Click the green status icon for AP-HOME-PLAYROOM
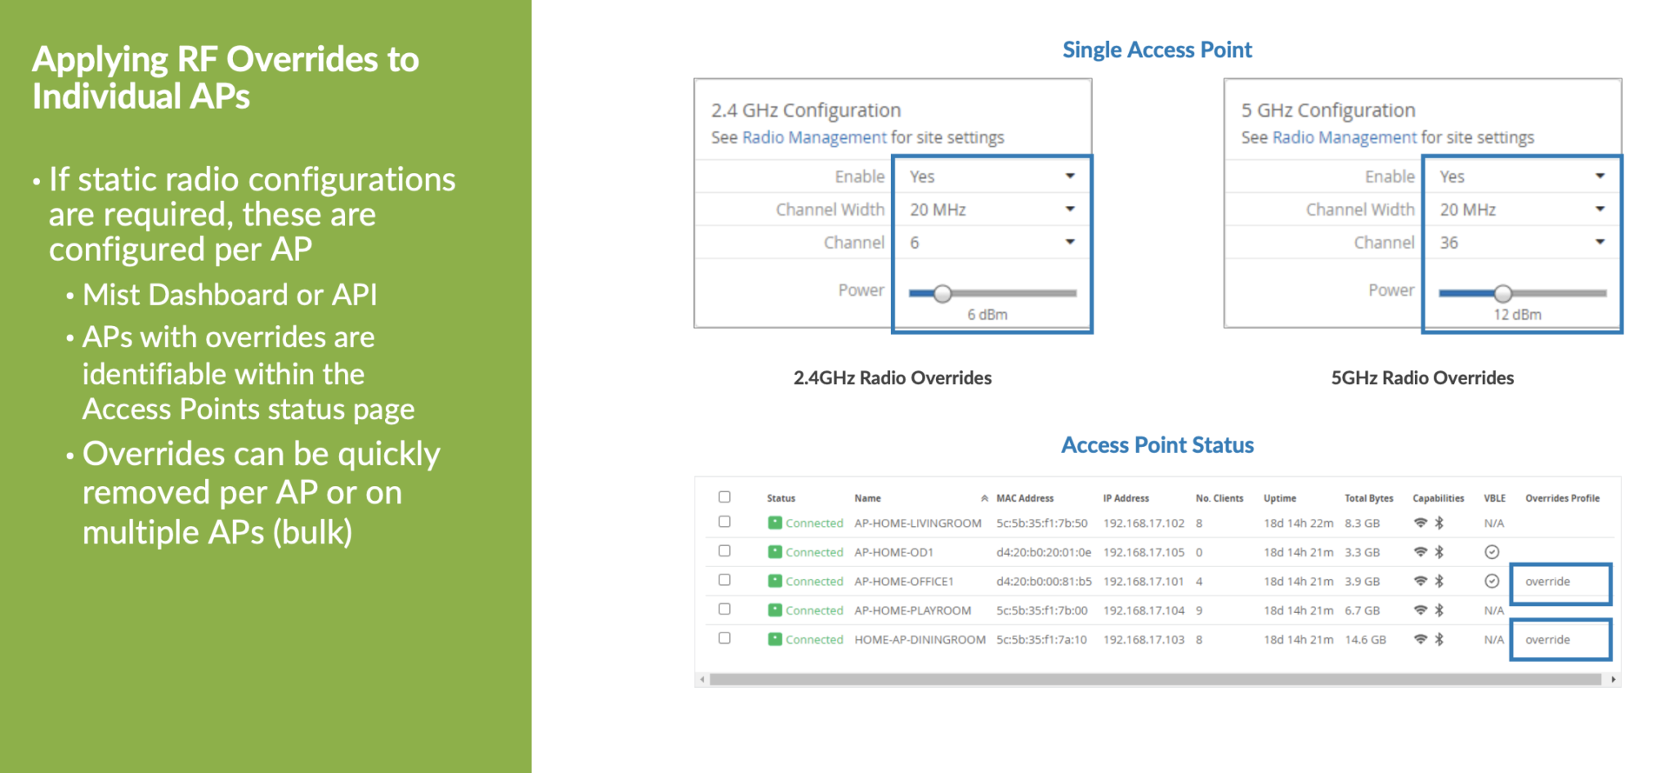This screenshot has height=773, width=1674. (x=775, y=610)
